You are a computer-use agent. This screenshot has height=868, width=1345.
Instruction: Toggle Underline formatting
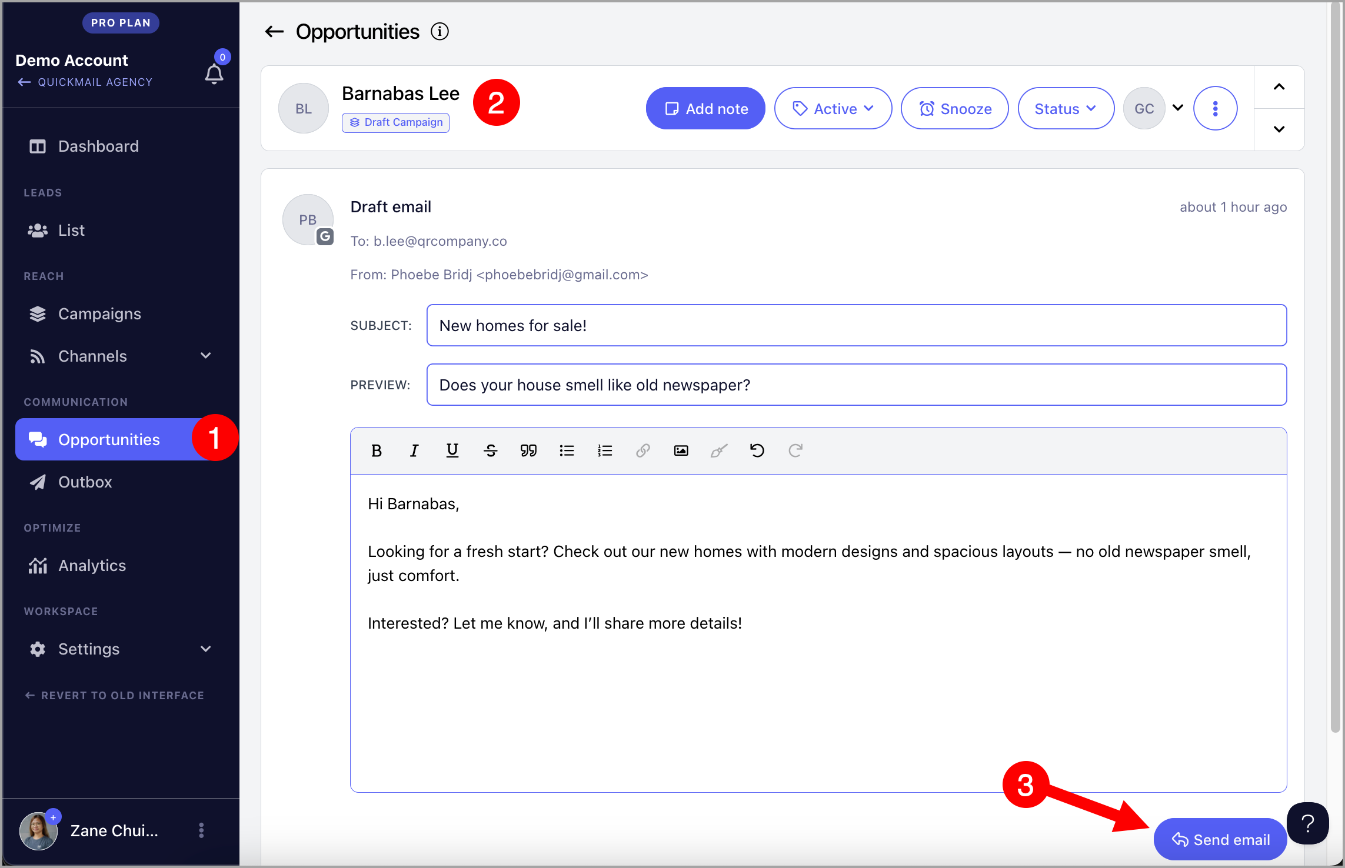tap(452, 450)
